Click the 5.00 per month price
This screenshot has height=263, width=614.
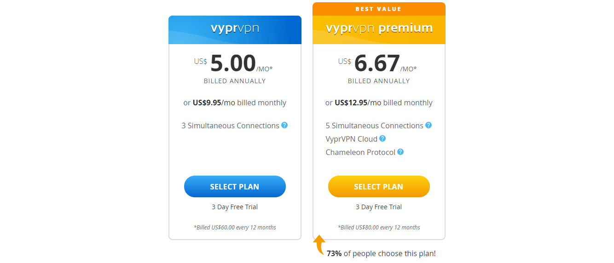(233, 63)
